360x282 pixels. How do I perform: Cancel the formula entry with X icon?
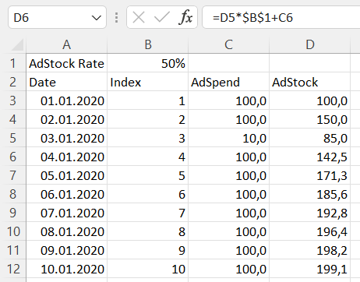point(139,18)
